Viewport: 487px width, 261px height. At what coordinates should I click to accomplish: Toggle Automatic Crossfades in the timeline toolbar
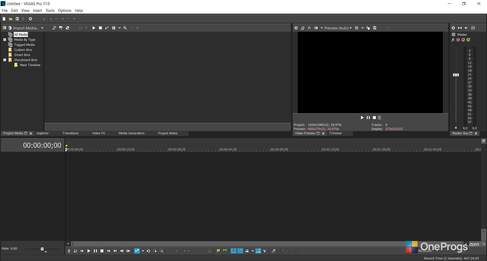240,251
